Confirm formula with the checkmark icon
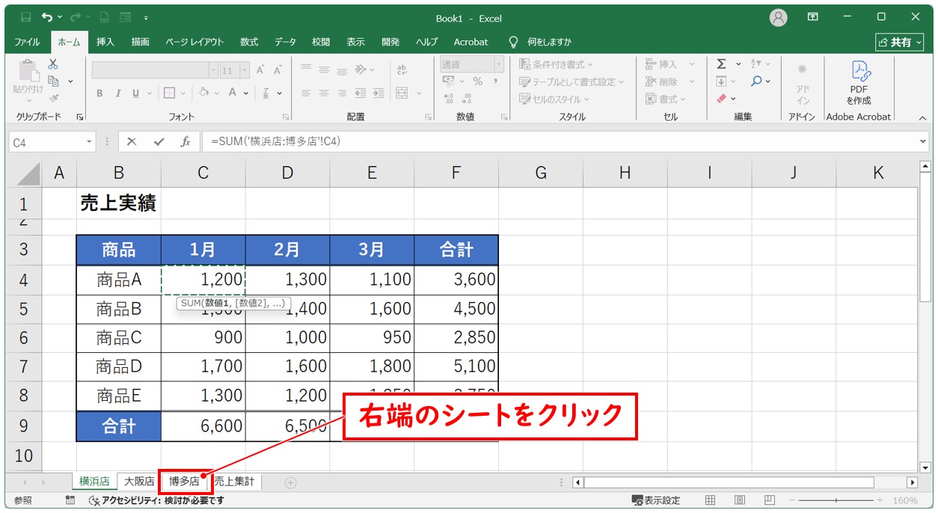The width and height of the screenshot is (938, 513). point(158,141)
